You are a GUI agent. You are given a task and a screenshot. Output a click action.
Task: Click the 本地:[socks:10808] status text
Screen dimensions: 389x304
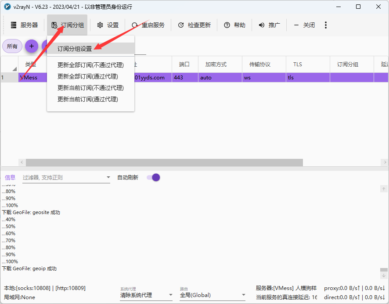[x=45, y=288]
